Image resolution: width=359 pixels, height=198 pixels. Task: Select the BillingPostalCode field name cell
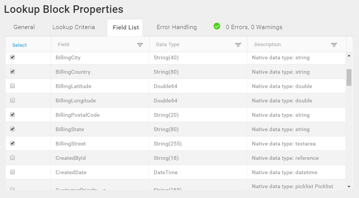tap(100, 115)
